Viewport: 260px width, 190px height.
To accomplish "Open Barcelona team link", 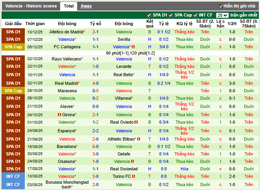I will pyautogui.click(x=66, y=146).
